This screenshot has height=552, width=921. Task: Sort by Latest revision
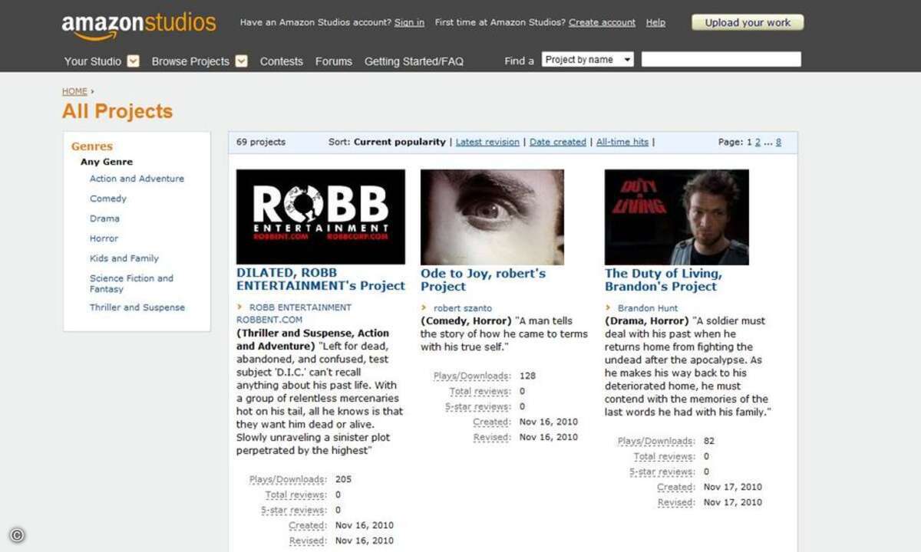[x=487, y=142]
